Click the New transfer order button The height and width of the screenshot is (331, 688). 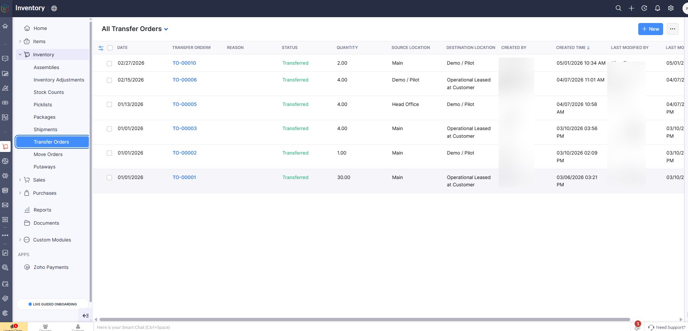(650, 29)
